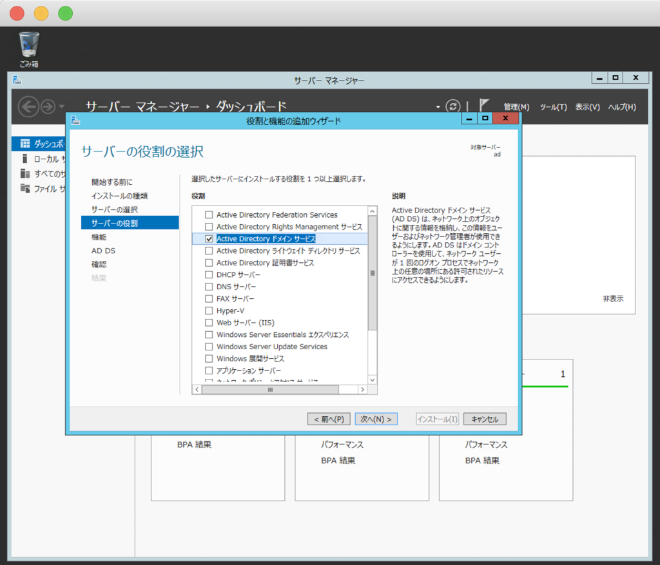Check Windows Server Update Services
Screen dimensions: 660x565
(x=209, y=347)
